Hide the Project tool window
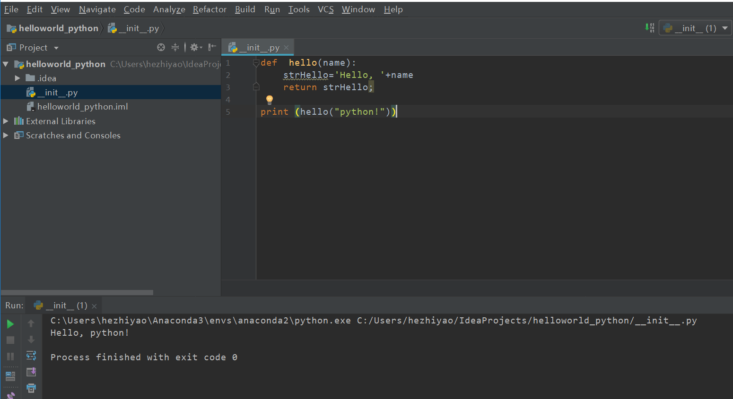Viewport: 733px width, 399px height. point(212,47)
